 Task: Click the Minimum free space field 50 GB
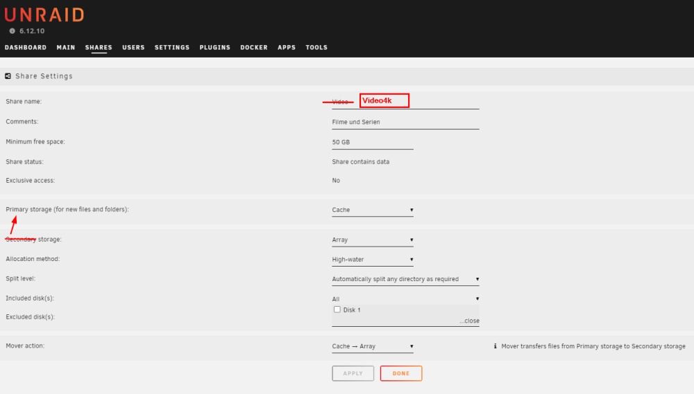[x=373, y=142]
